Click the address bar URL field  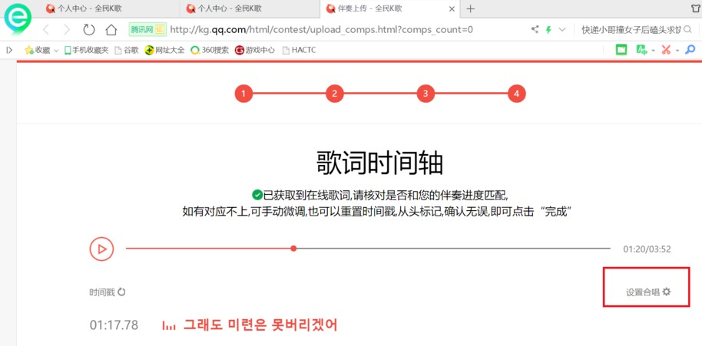tap(322, 30)
